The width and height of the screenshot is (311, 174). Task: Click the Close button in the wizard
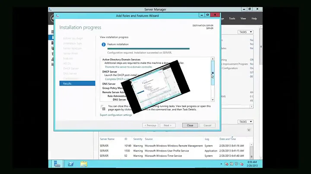[x=190, y=125]
